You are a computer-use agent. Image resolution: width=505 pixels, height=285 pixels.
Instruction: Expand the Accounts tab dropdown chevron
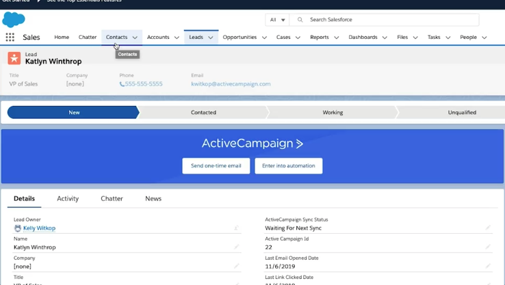177,38
